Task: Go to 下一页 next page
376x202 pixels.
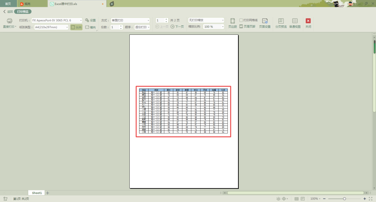Action: pyautogui.click(x=177, y=27)
